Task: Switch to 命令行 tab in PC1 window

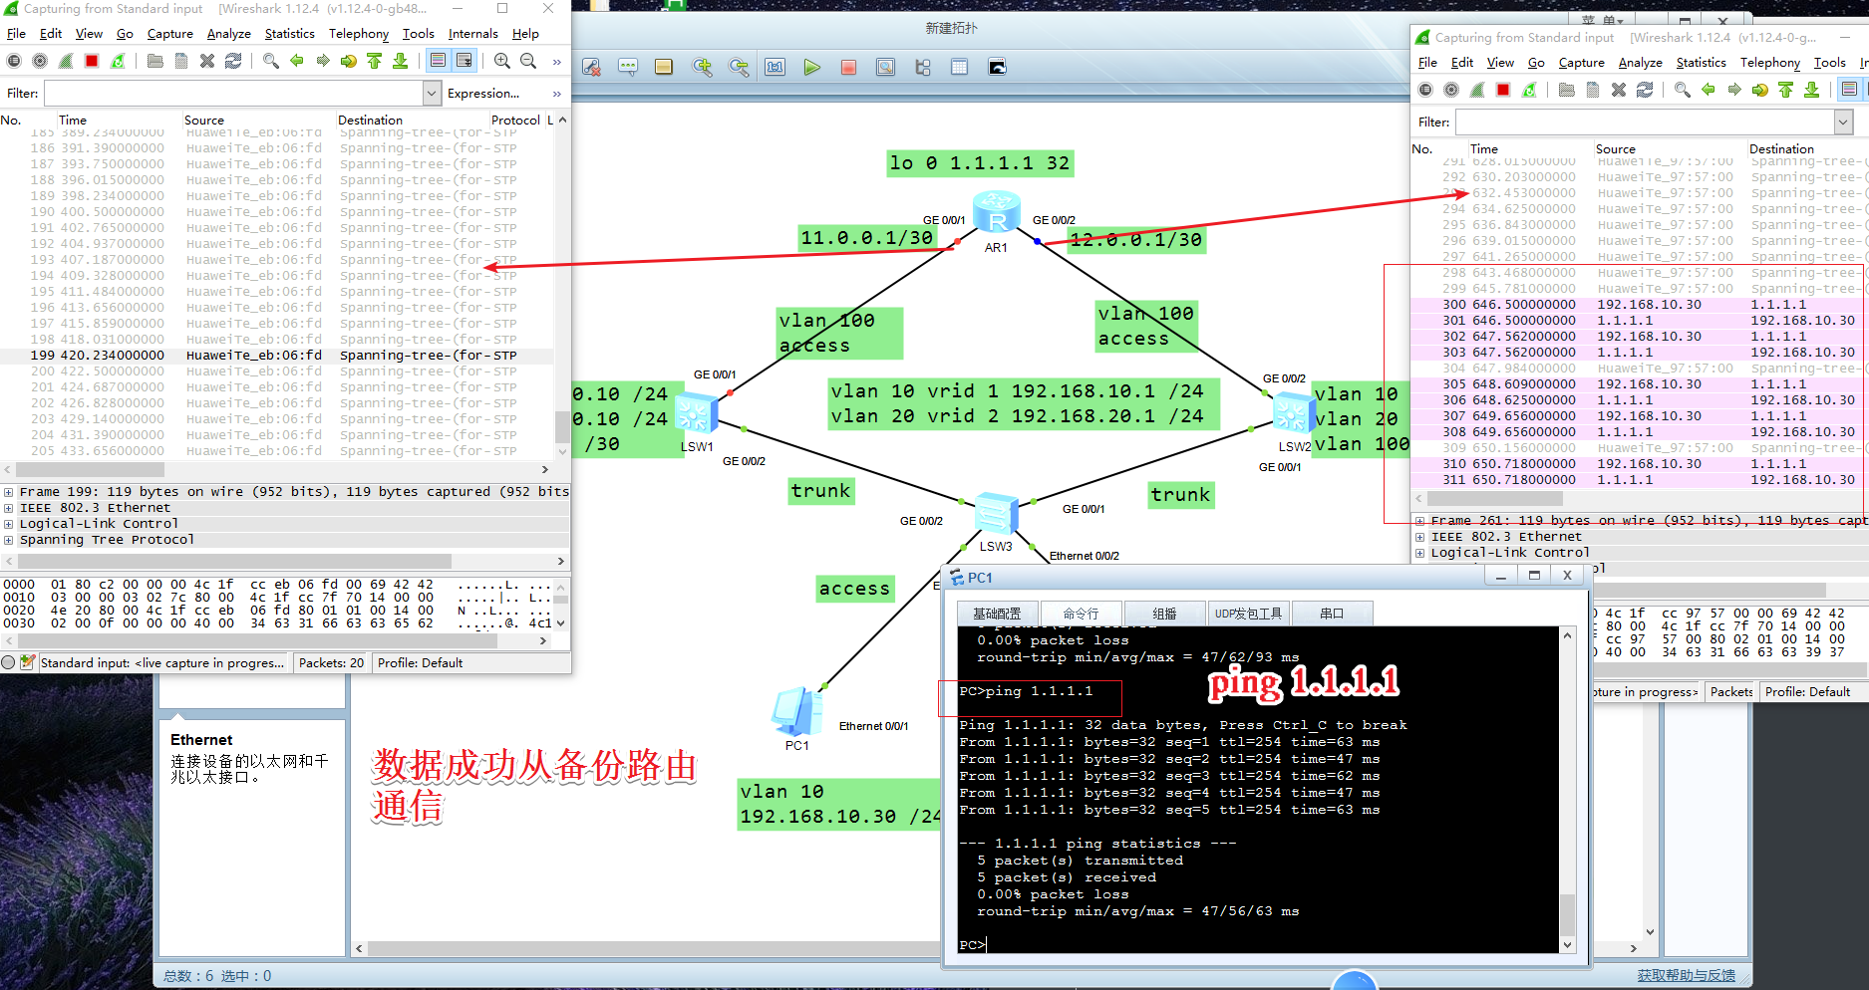Action: point(1082,614)
